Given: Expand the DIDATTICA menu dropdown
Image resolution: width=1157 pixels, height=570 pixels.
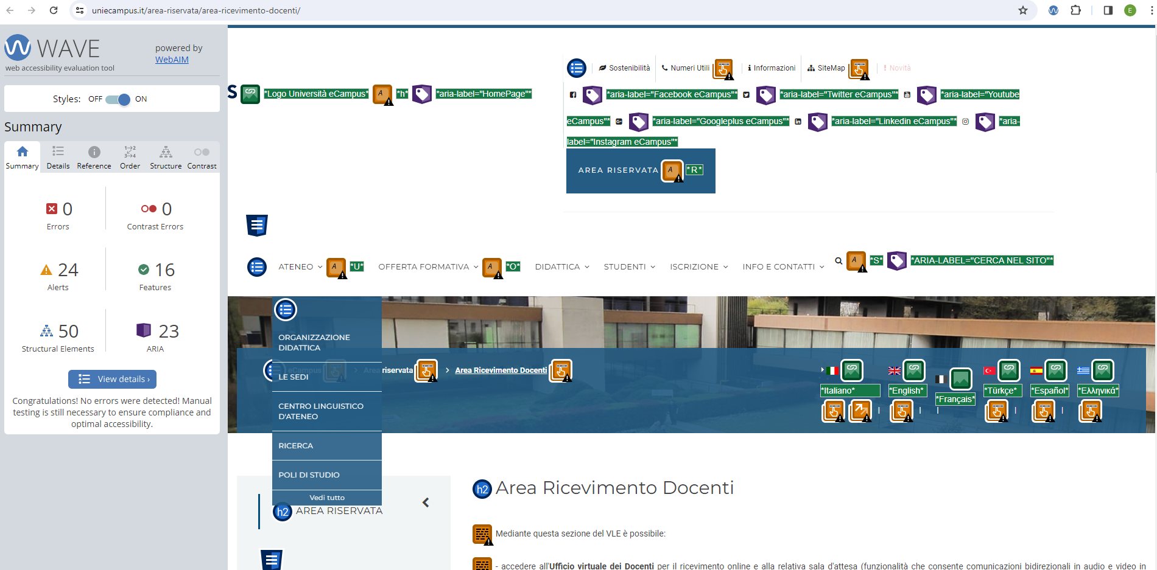Looking at the screenshot, I should [562, 267].
